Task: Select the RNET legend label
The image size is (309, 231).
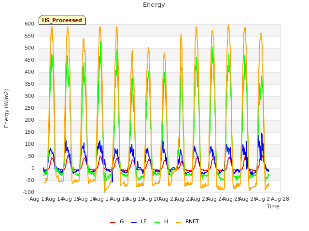Action: 192,221
